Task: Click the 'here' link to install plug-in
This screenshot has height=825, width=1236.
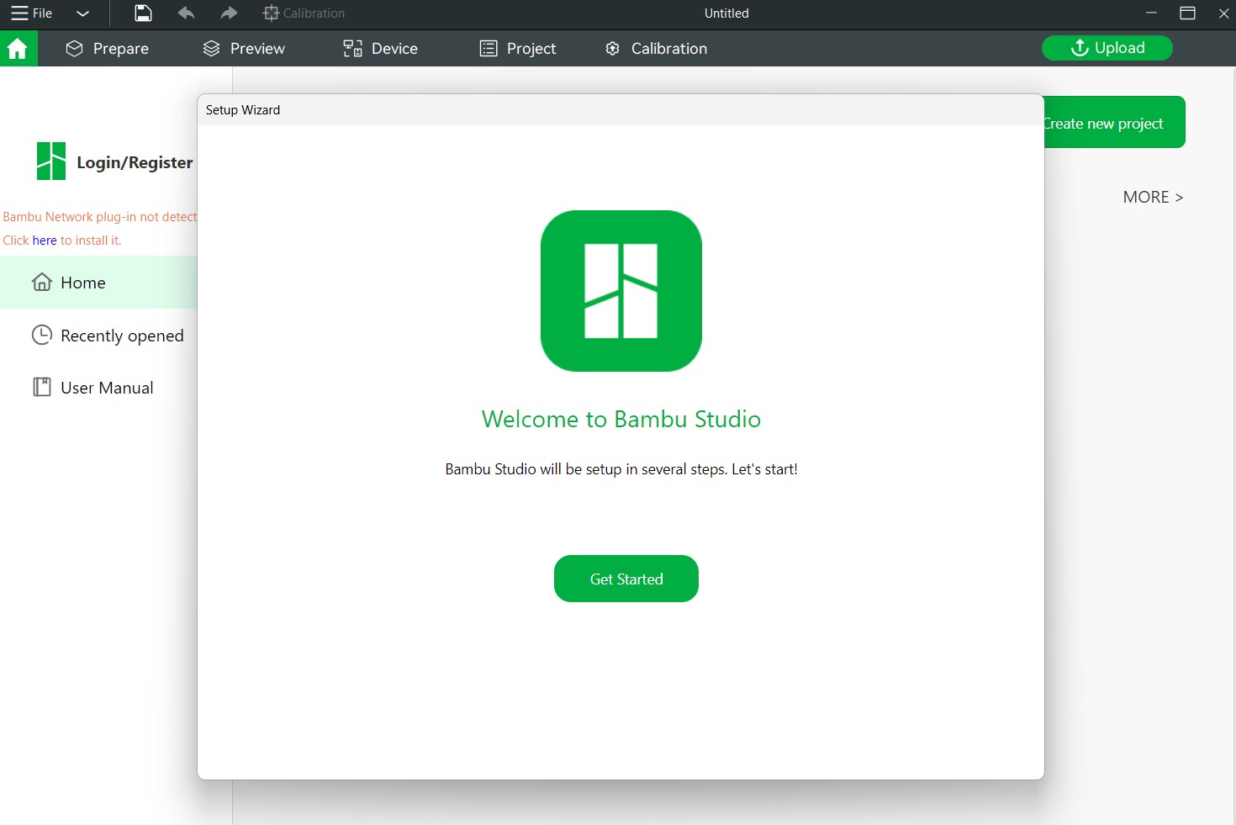Action: (x=45, y=241)
